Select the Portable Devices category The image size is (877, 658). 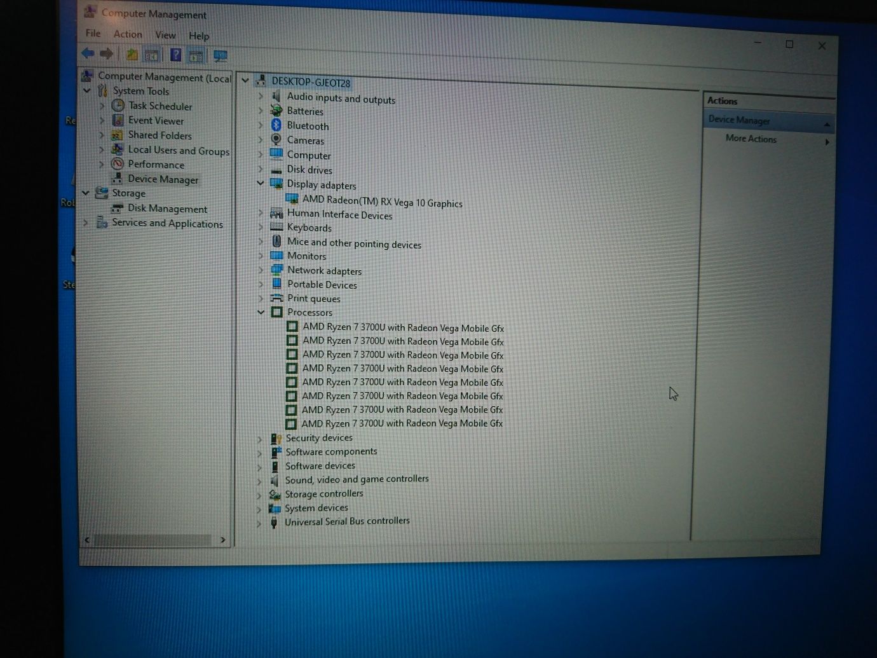point(322,284)
